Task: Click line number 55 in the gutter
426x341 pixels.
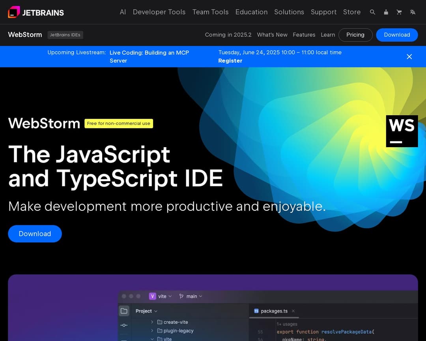Action: 260,332
